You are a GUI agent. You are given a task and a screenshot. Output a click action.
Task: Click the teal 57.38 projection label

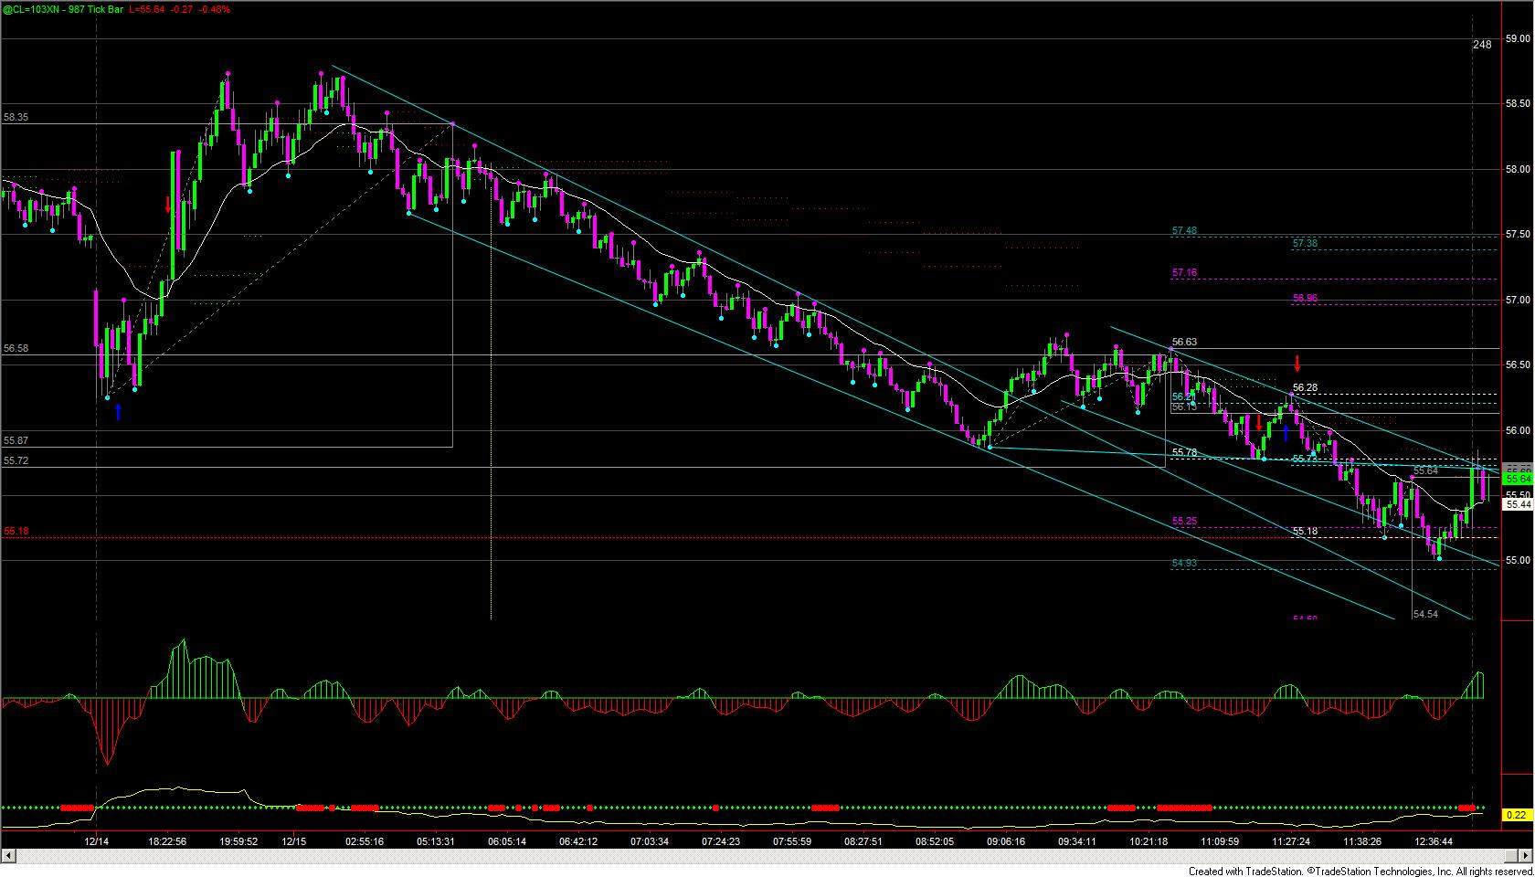coord(1305,243)
